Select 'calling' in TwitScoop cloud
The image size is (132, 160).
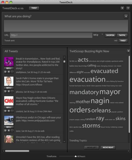(92, 65)
